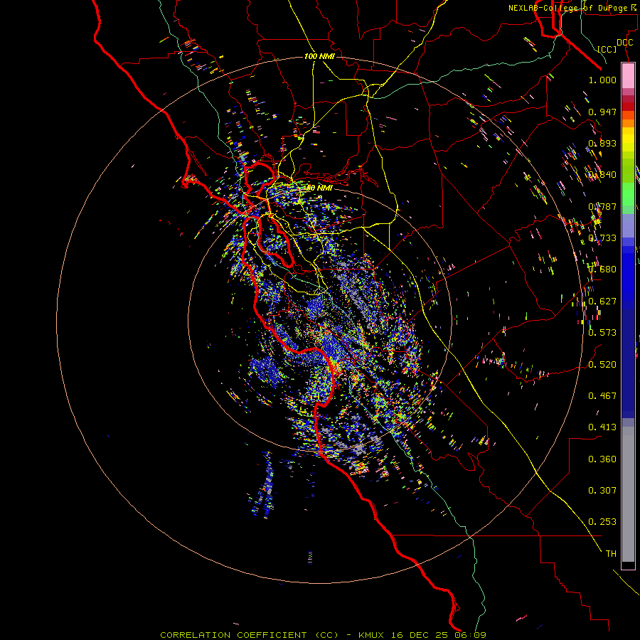Image resolution: width=640 pixels, height=640 pixels.
Task: Click the [CC] legend unit label
Action: (x=607, y=49)
